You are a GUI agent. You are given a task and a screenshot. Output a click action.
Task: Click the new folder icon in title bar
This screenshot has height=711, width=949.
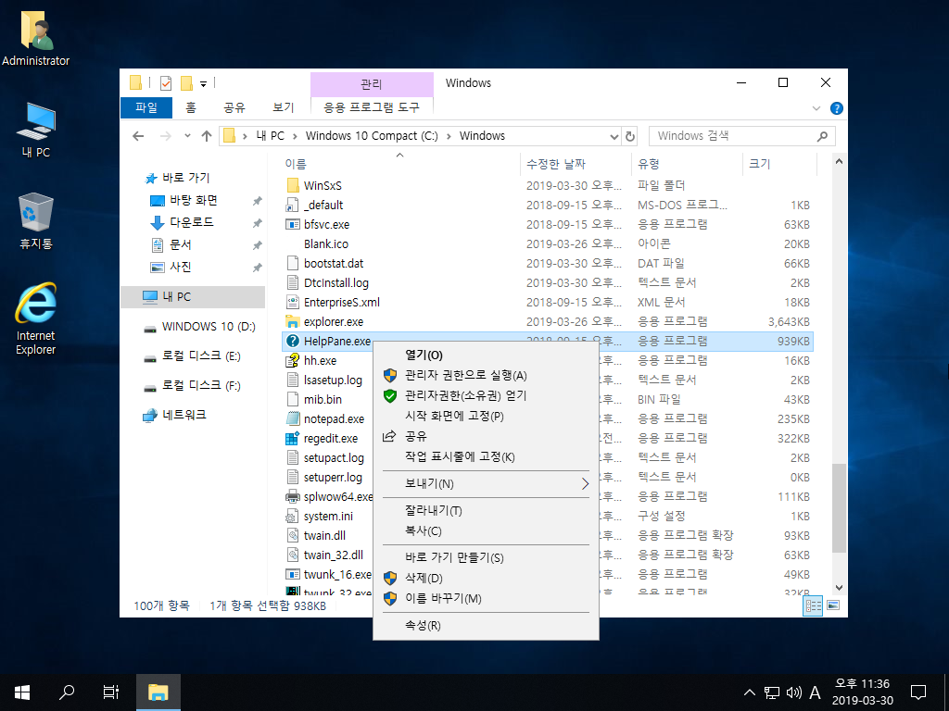pos(186,83)
